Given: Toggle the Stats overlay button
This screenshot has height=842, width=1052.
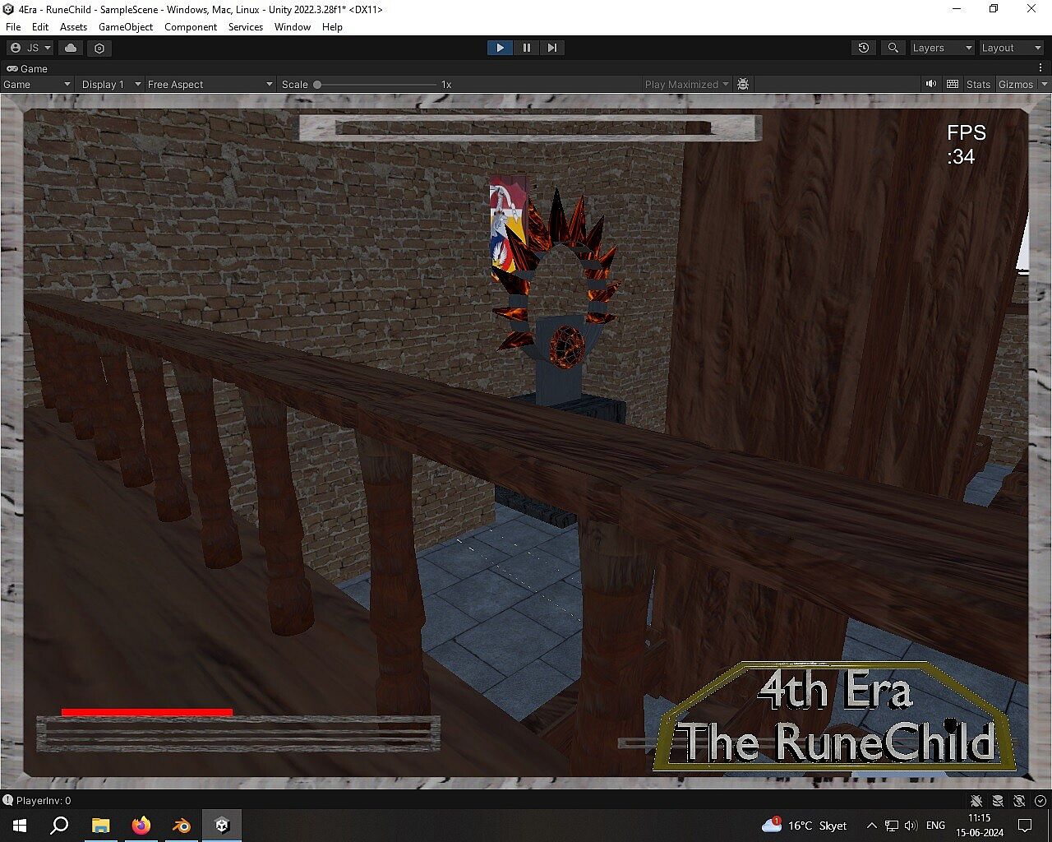Looking at the screenshot, I should [978, 84].
